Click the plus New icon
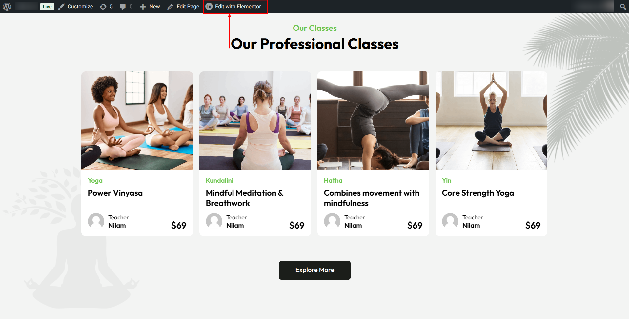 [143, 7]
